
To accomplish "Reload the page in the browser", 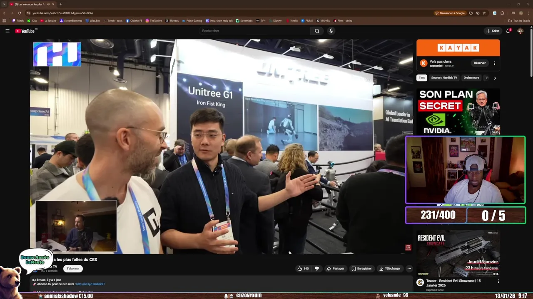I will point(19,13).
